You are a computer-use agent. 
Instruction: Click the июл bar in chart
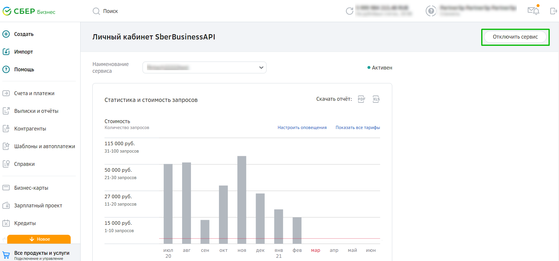168,204
